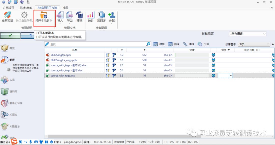Switch to the 统计/准备 ribbon tab
275x145 pixels.
(x=26, y=8)
